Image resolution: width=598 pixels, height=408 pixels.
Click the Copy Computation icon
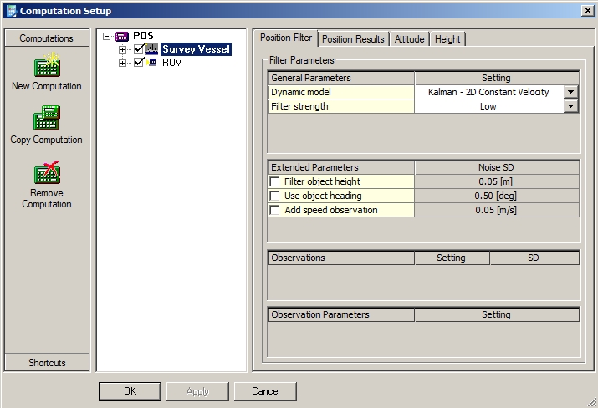tap(47, 118)
